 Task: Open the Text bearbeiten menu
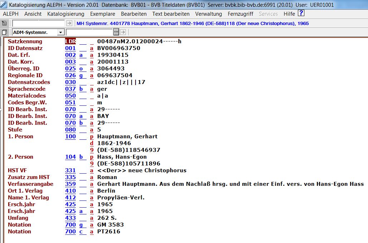[171, 14]
